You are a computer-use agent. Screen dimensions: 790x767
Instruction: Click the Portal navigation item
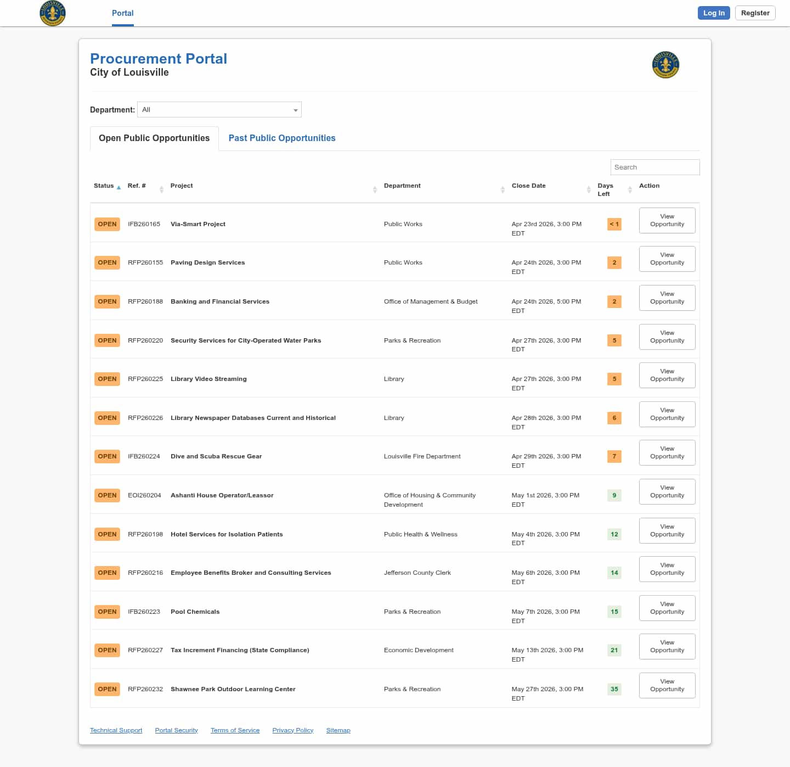[122, 13]
